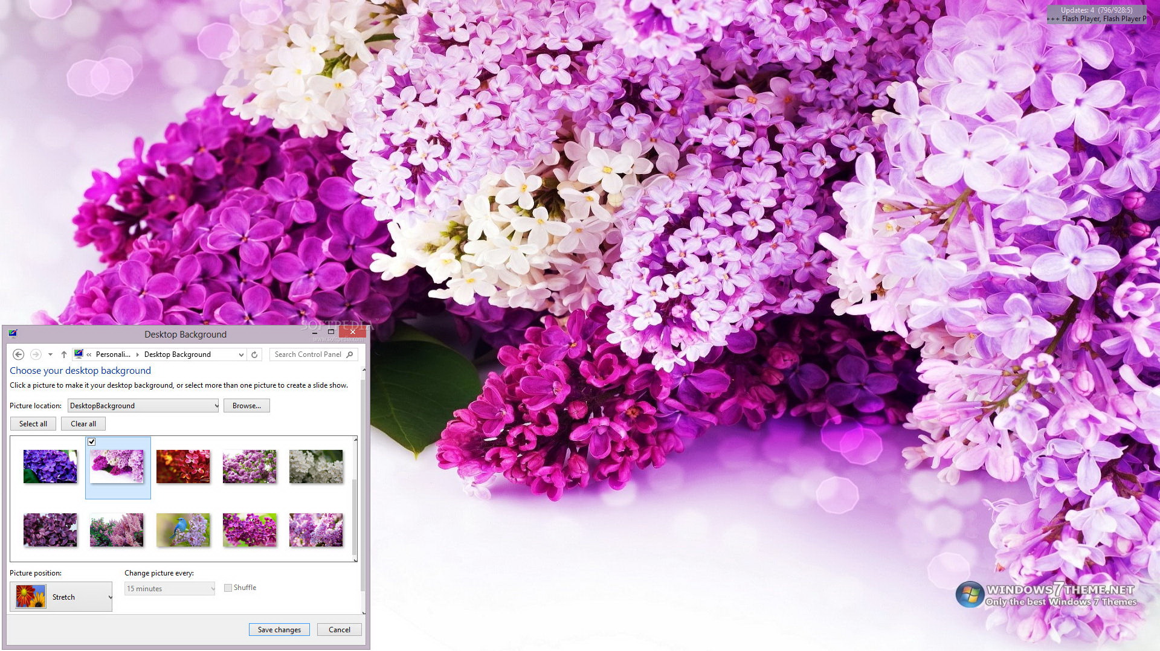Click the Desktop Background window title icon
The height and width of the screenshot is (651, 1160).
click(13, 334)
